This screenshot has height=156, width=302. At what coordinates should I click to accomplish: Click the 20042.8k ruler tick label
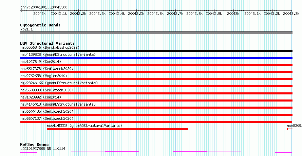[194, 14]
